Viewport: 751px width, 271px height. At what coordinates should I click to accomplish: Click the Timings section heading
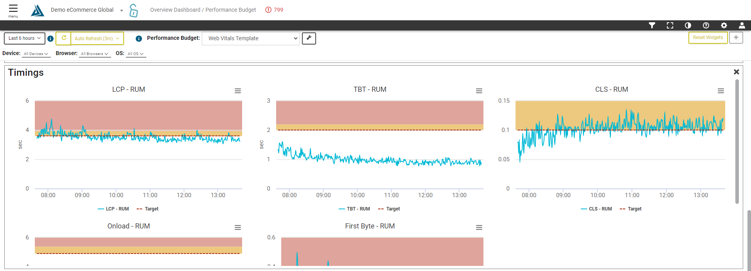(26, 73)
